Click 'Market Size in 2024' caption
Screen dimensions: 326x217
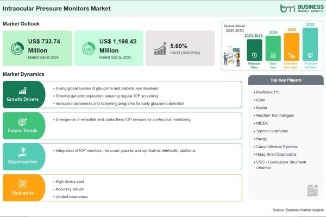pos(43,58)
